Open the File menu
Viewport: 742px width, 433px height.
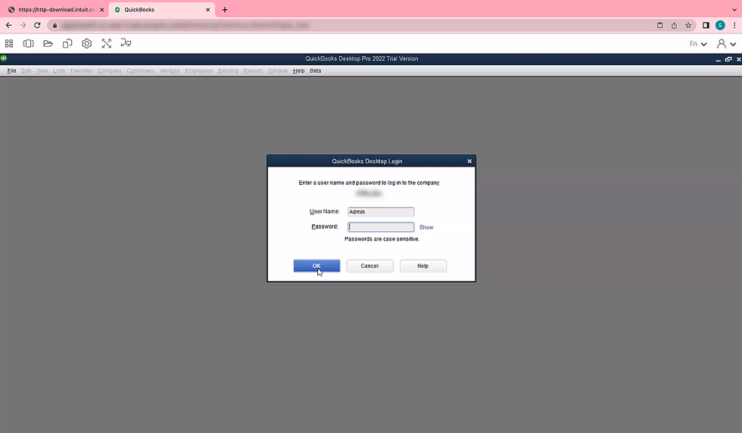point(11,70)
